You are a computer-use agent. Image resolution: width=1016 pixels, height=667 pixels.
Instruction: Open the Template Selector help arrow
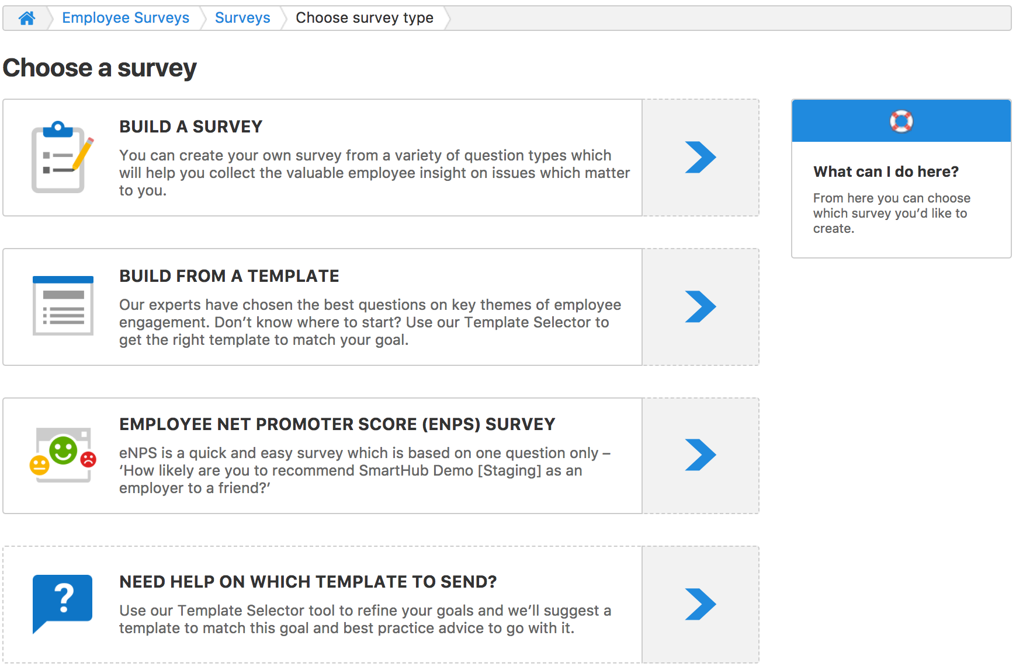point(701,604)
